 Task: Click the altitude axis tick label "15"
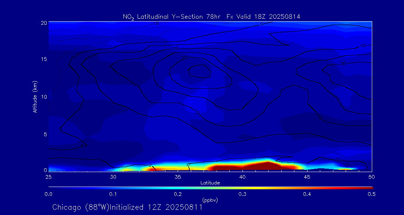tap(43, 59)
